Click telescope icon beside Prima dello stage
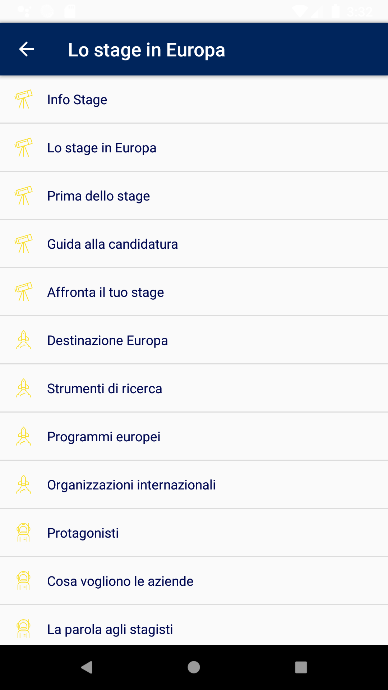The image size is (388, 690). [x=24, y=196]
